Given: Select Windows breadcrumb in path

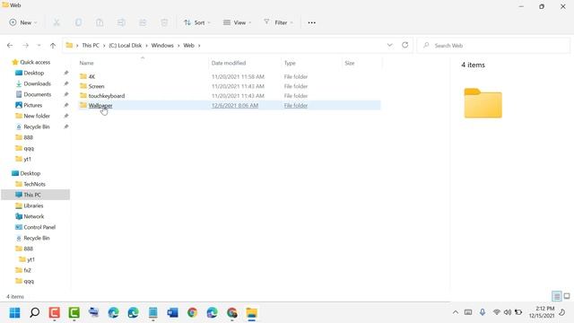Looking at the screenshot, I should point(162,46).
